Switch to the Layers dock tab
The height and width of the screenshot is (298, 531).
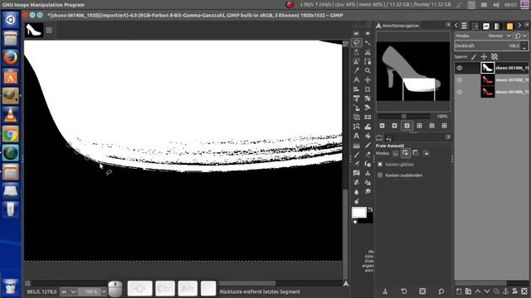point(465,26)
